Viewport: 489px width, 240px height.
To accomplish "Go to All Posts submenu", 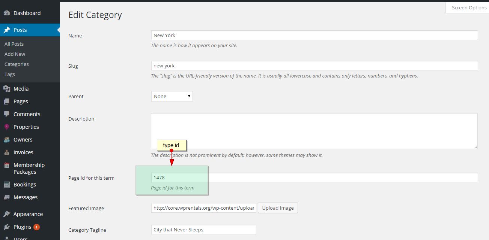I will pos(14,44).
